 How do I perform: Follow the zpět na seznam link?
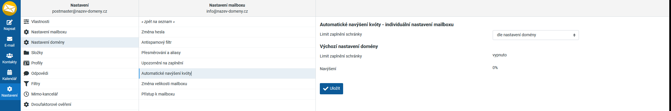[x=158, y=22]
